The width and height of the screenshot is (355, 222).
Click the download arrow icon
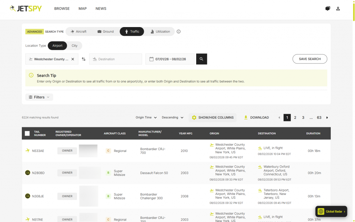pos(246,117)
